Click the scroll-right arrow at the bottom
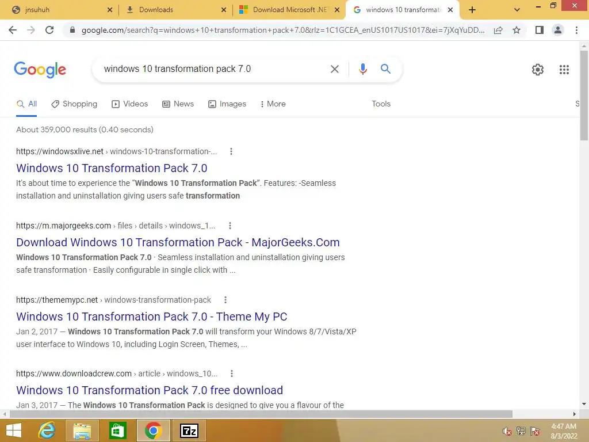 [575, 414]
